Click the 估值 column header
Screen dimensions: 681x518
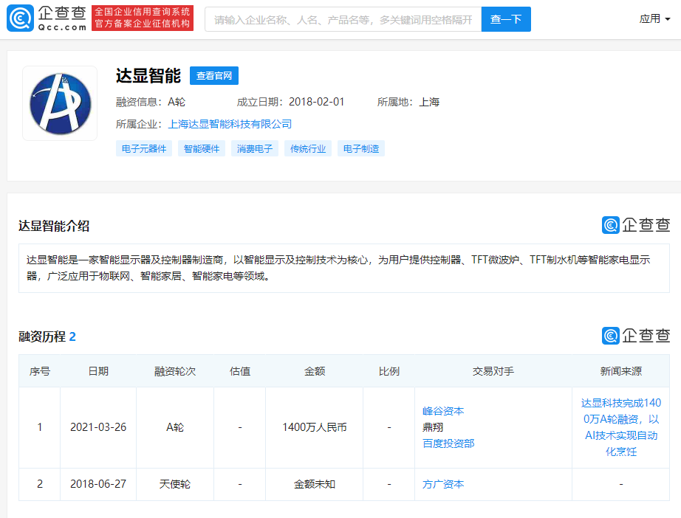click(240, 371)
